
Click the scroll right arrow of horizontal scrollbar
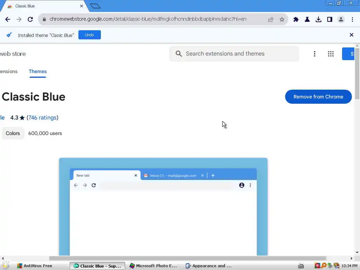click(352, 258)
